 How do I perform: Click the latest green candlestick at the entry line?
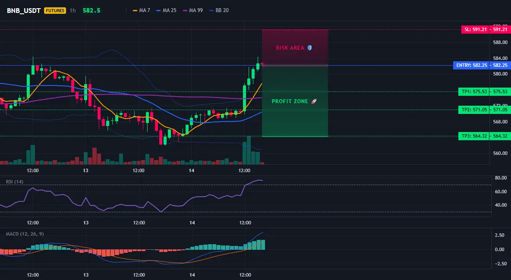point(258,66)
